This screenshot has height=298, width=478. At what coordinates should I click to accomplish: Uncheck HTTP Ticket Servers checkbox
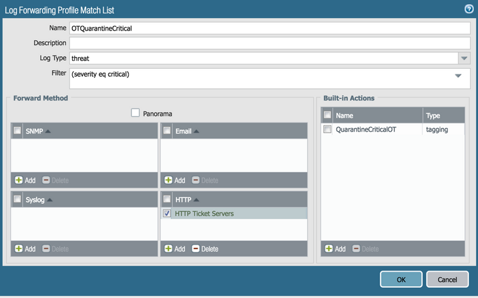coord(167,214)
